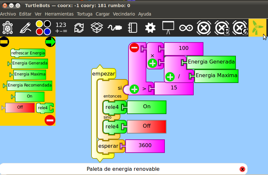Open the Flow palette with circular arrows
Image resolution: width=268 pixels, height=175 pixels.
tap(79, 28)
